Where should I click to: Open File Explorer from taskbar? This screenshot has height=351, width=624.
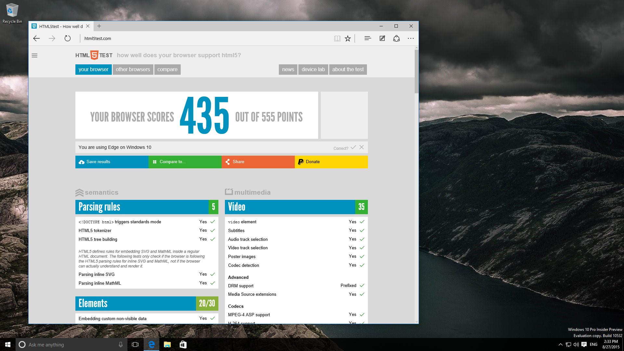[x=167, y=344]
